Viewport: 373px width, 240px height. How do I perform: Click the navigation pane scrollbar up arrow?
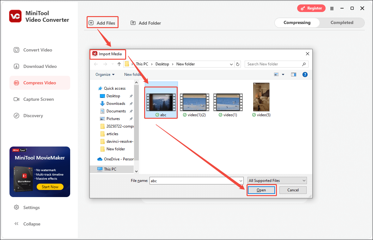pos(136,82)
